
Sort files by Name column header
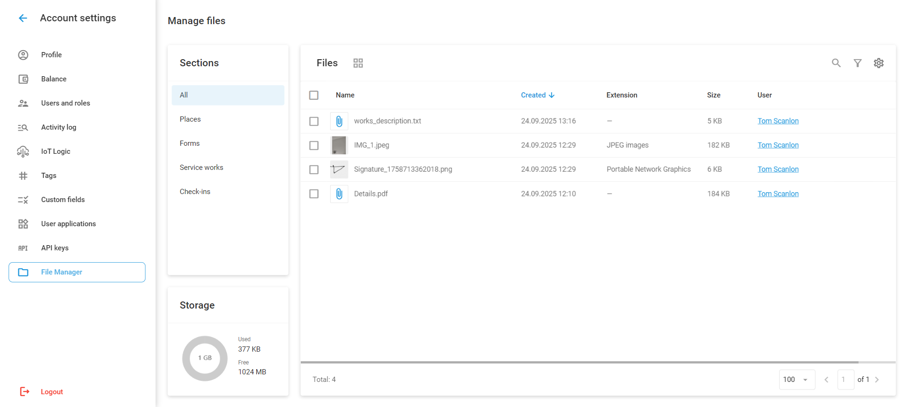pyautogui.click(x=345, y=95)
